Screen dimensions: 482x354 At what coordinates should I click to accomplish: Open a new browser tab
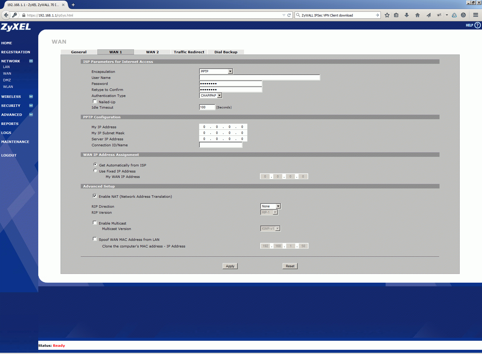pos(73,5)
